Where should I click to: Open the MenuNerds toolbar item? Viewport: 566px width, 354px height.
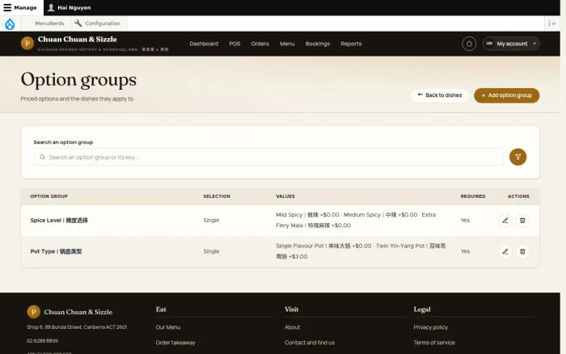[x=49, y=23]
